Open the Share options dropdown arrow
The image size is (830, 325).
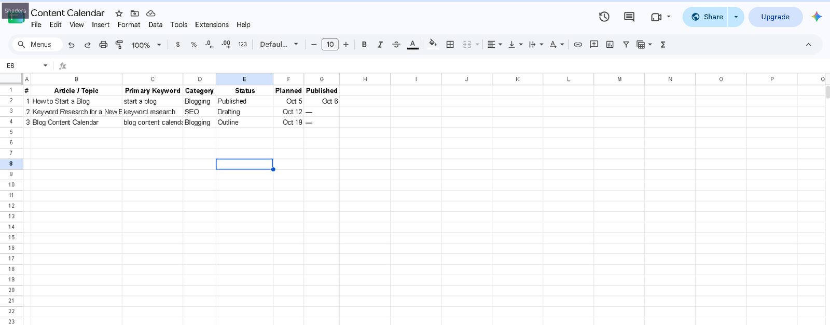(736, 17)
